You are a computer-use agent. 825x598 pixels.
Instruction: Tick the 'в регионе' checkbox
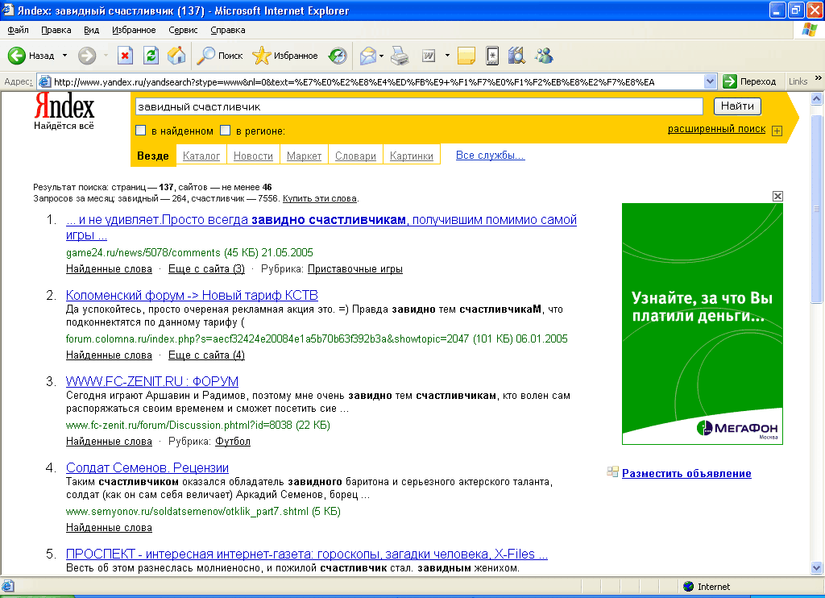[226, 130]
